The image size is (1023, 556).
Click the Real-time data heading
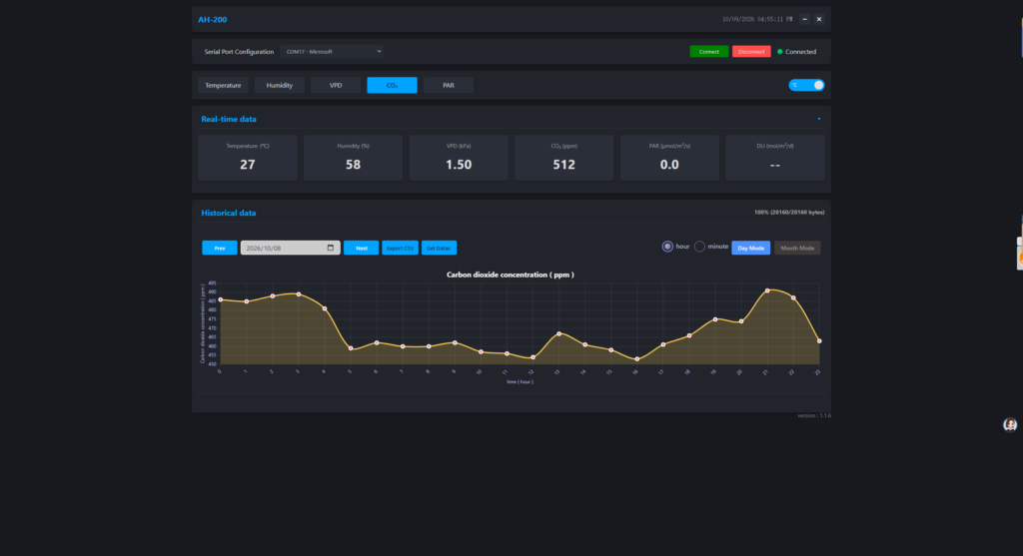click(229, 119)
